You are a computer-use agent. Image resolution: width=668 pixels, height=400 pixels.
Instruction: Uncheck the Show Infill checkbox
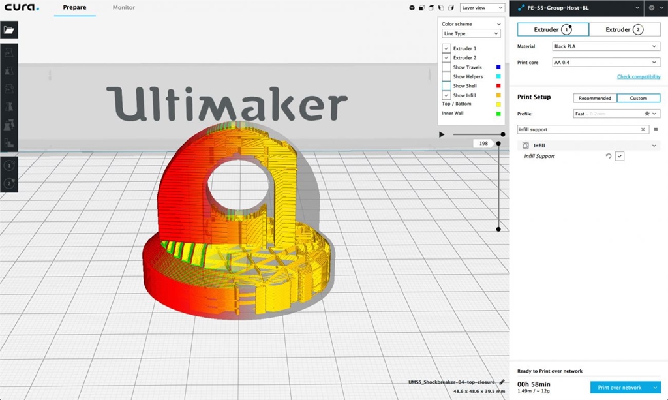click(x=446, y=95)
